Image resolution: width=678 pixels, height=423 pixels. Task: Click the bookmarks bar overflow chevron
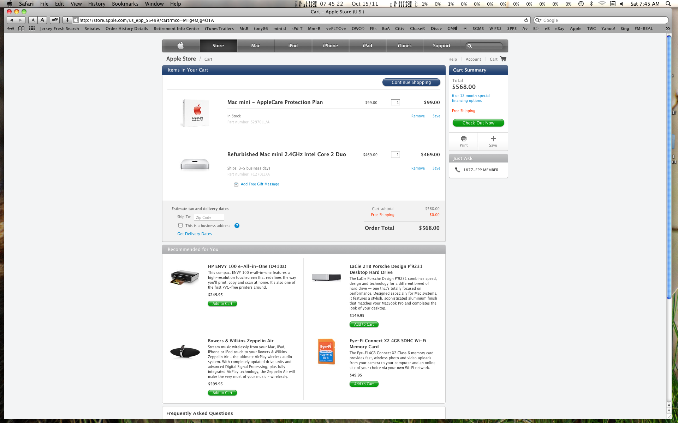[667, 29]
